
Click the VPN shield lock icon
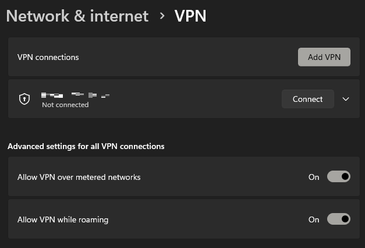(x=24, y=99)
